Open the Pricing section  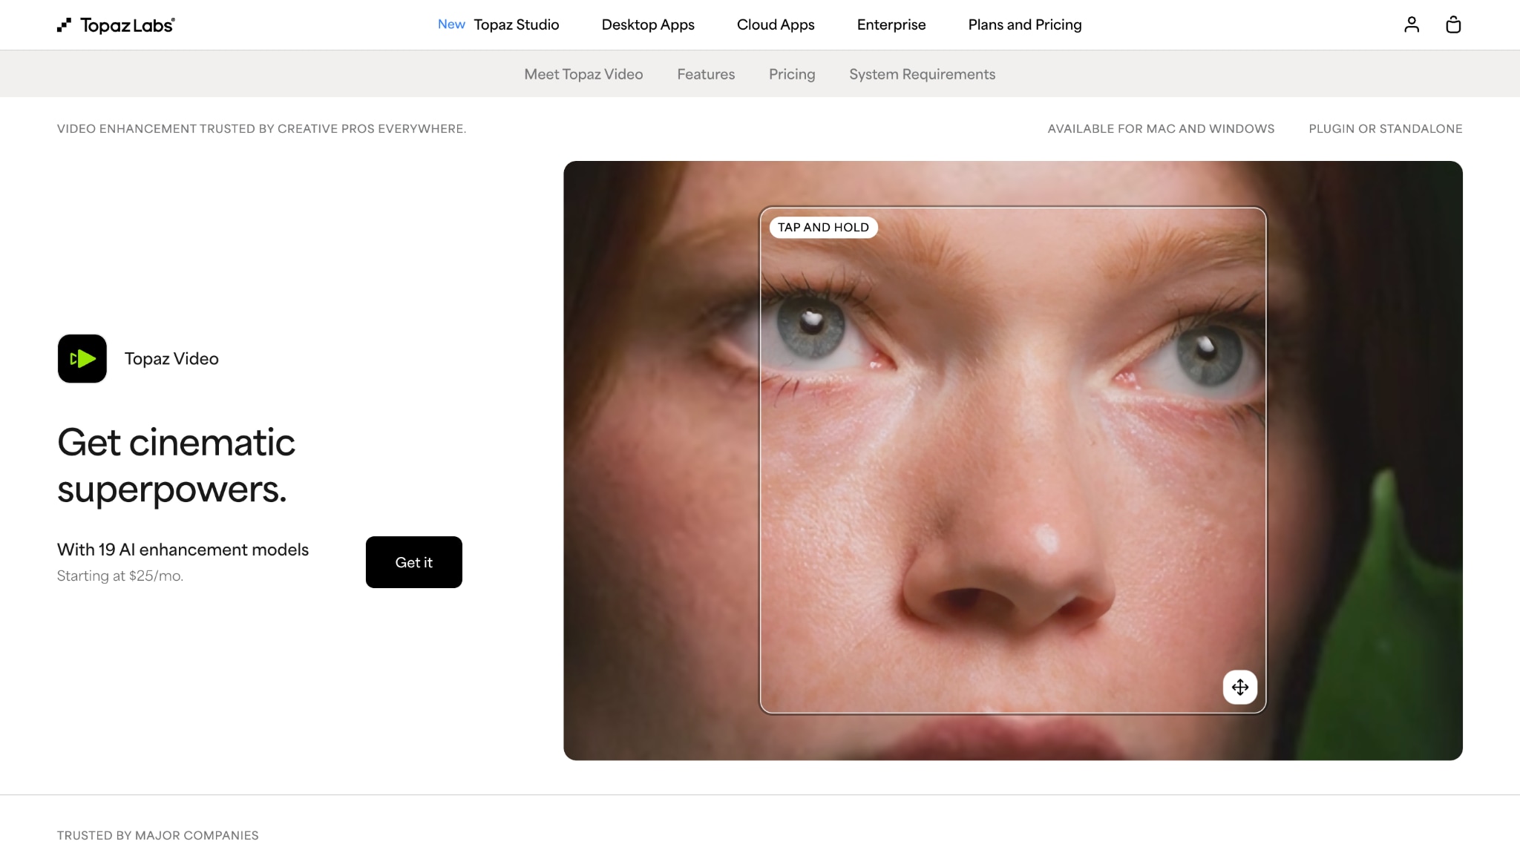[x=791, y=74]
